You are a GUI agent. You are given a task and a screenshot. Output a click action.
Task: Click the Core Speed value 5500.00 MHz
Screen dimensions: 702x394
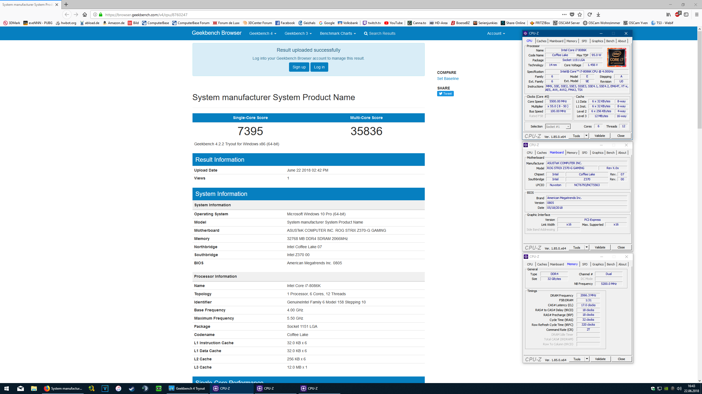click(x=558, y=101)
